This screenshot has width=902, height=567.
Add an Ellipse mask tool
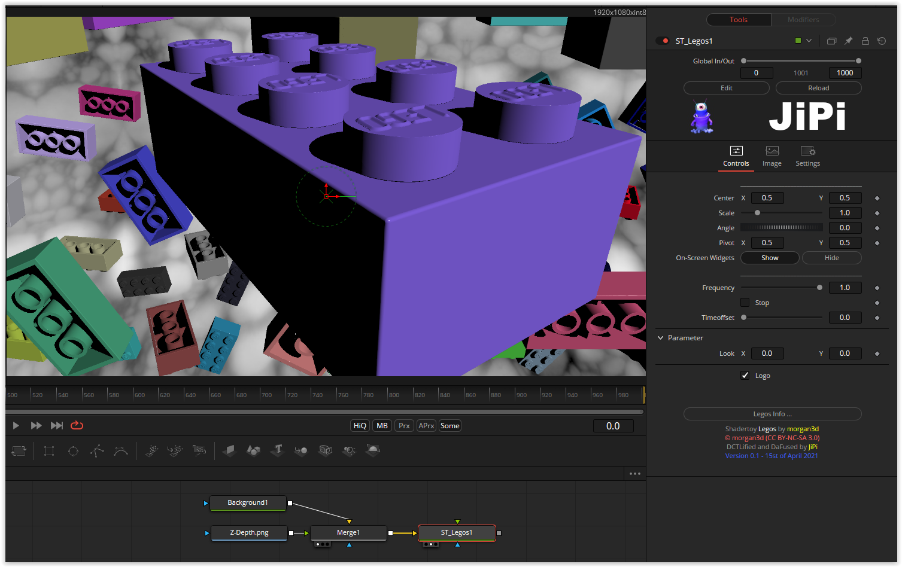(x=73, y=451)
